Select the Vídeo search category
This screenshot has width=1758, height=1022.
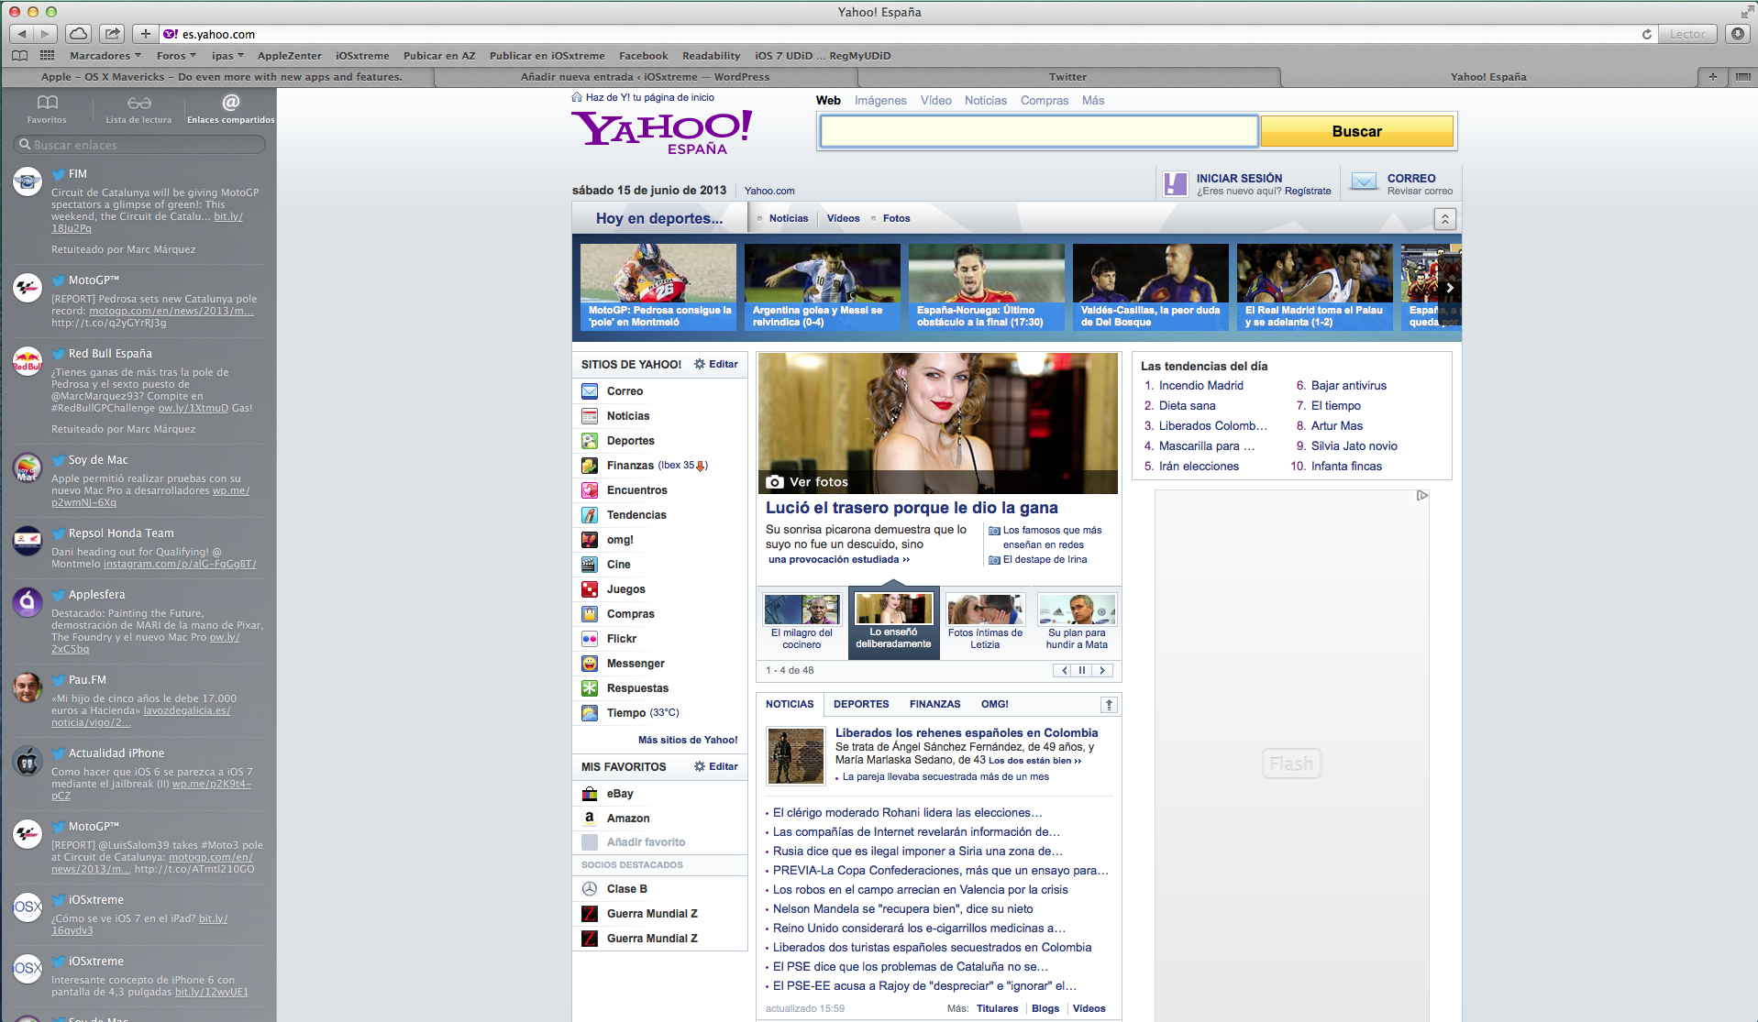pyautogui.click(x=935, y=101)
